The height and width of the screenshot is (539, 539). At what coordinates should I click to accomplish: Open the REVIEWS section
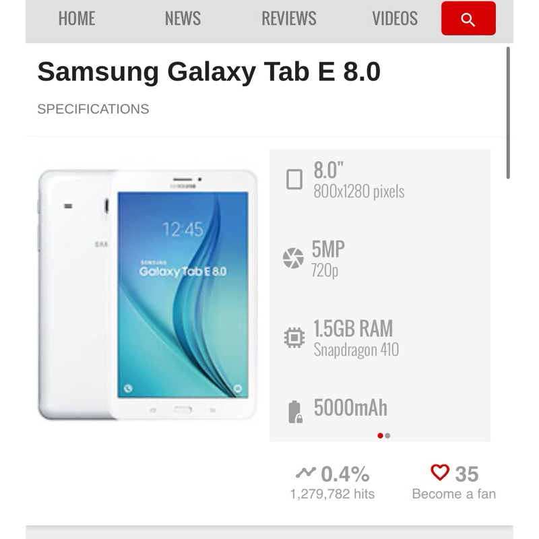(289, 18)
